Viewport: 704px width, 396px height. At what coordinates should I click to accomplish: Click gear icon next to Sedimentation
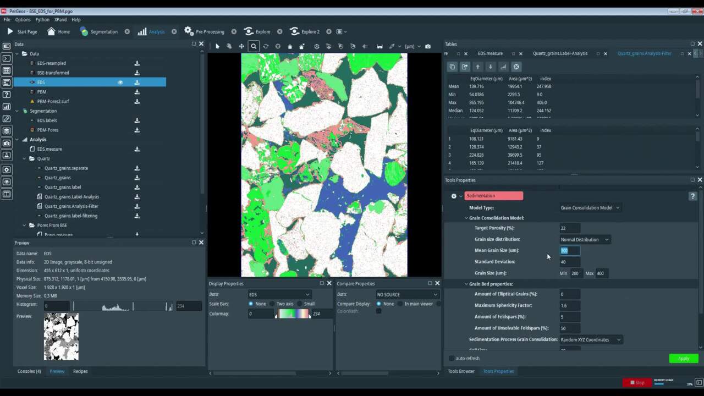[x=454, y=196]
